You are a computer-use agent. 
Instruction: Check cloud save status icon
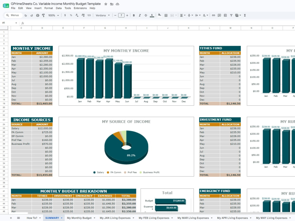coord(117,4)
